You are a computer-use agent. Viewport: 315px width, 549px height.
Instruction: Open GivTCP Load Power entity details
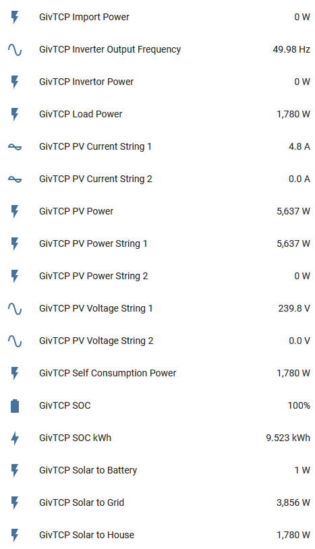coord(158,114)
